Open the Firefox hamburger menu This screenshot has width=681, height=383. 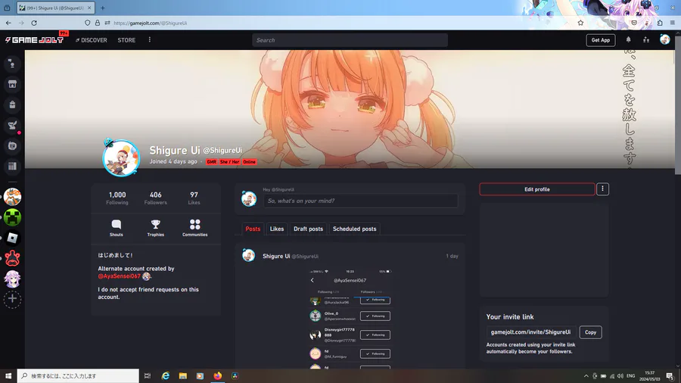[673, 23]
